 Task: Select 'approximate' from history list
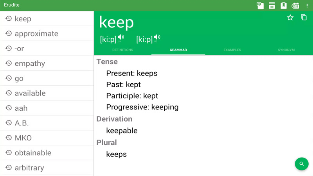point(36,34)
